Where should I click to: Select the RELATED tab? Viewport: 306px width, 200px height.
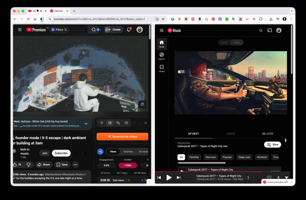(267, 134)
